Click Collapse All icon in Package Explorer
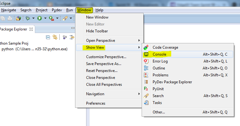240x126 pixels. (48, 37)
